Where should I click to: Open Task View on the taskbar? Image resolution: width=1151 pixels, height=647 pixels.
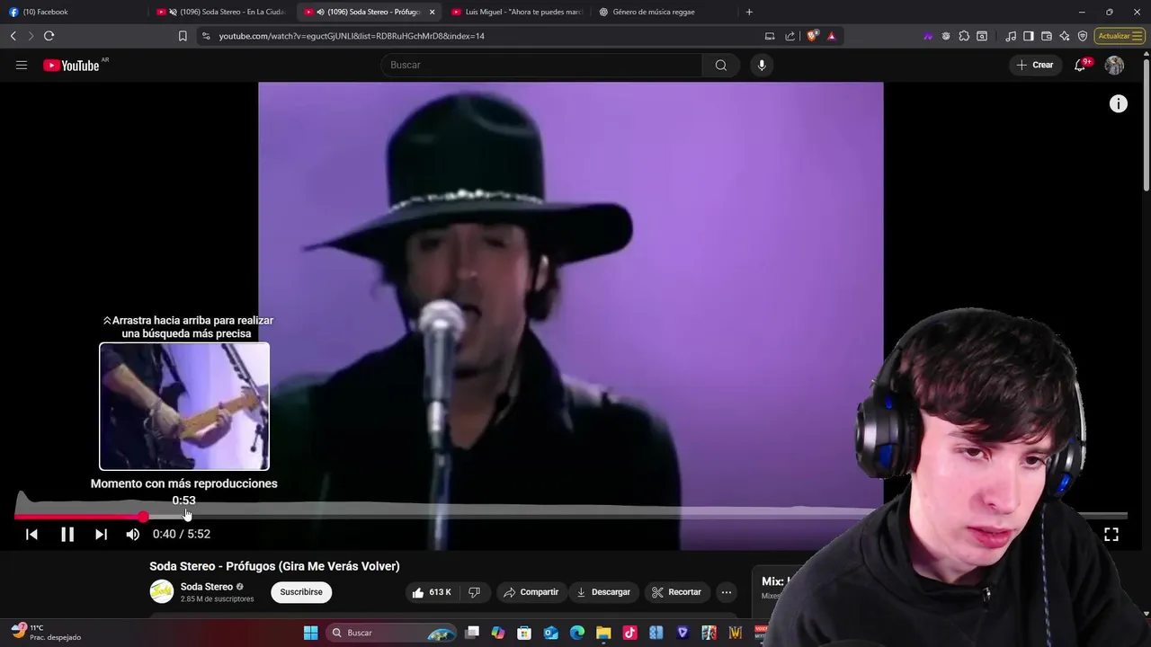pos(472,633)
